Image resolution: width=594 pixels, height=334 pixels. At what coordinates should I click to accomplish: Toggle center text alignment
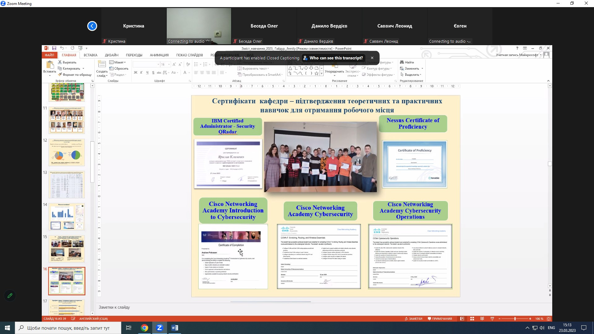pyautogui.click(x=202, y=73)
